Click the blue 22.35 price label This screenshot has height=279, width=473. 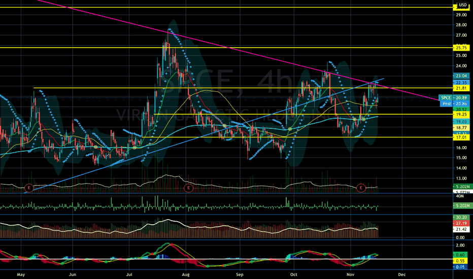tap(461, 83)
